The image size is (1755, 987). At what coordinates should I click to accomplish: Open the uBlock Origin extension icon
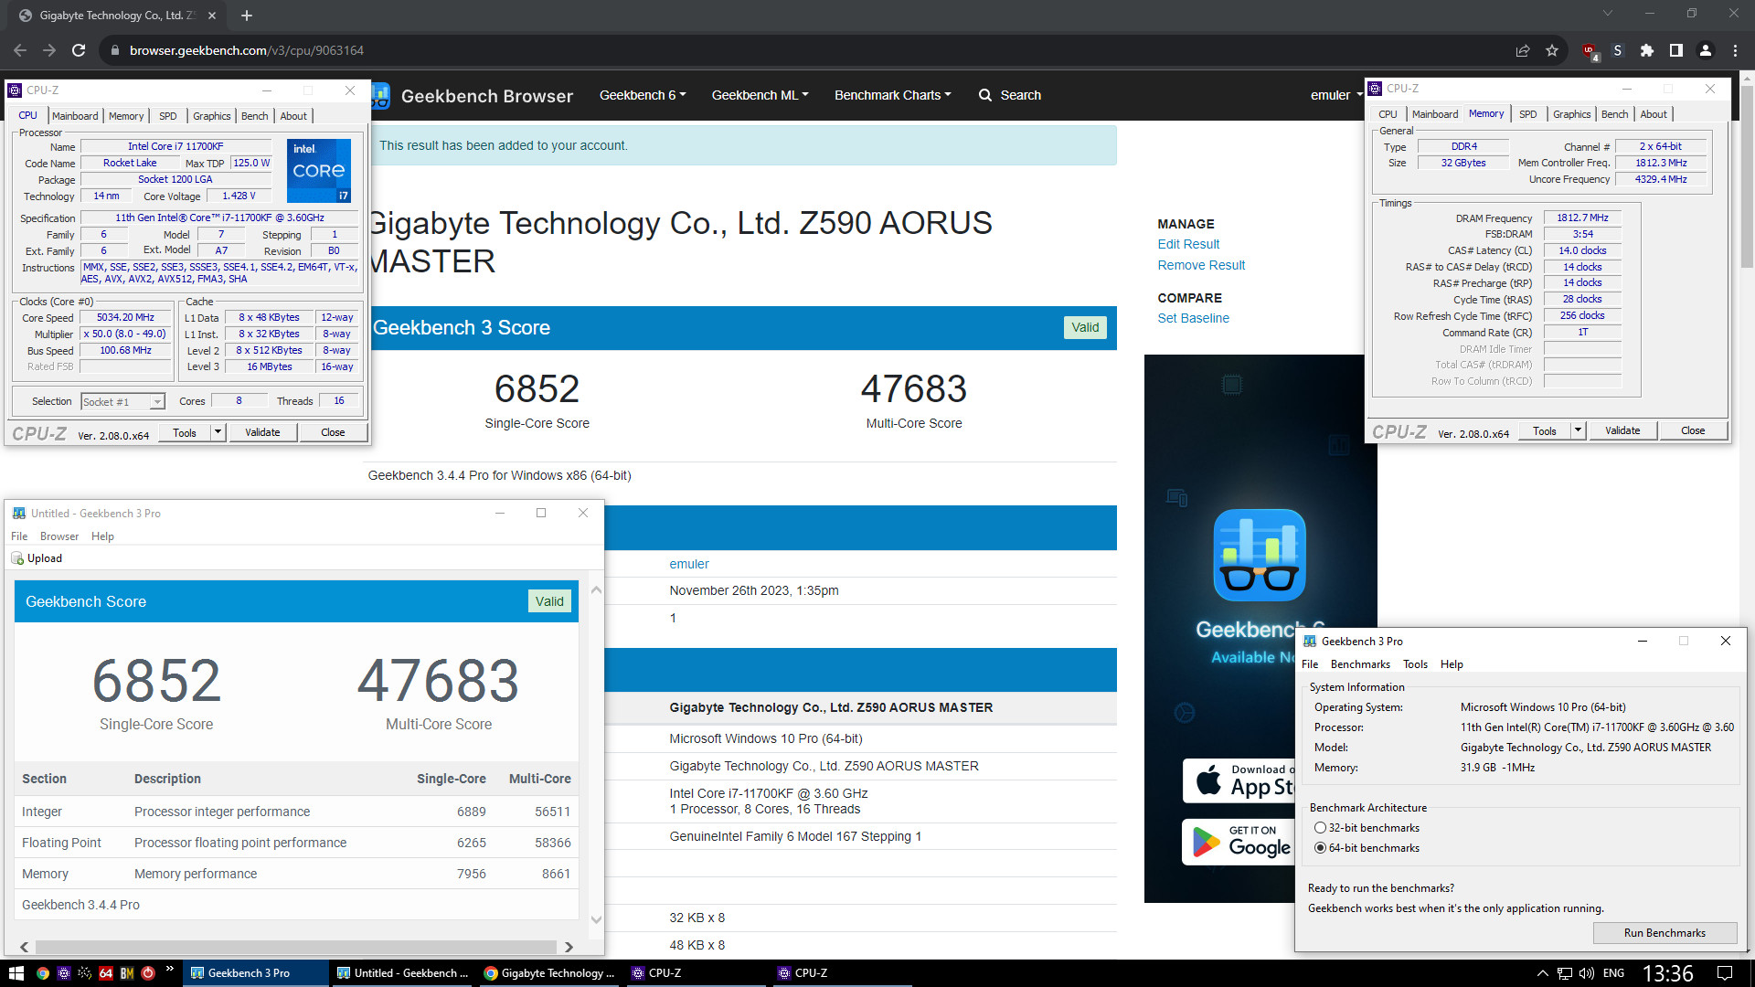point(1590,51)
